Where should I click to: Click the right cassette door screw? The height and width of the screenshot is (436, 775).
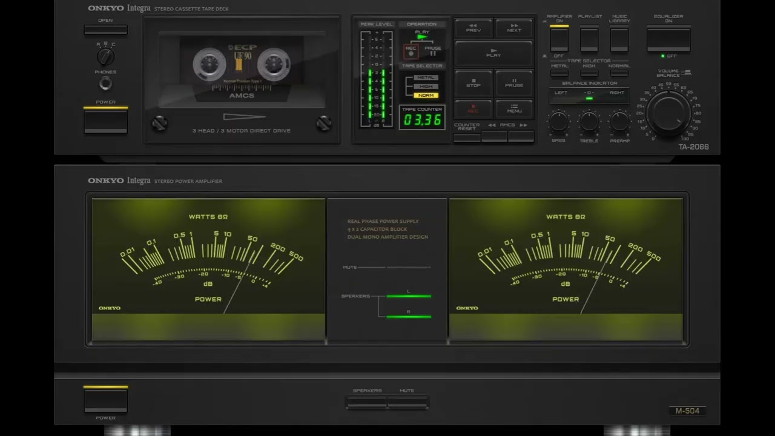click(324, 124)
